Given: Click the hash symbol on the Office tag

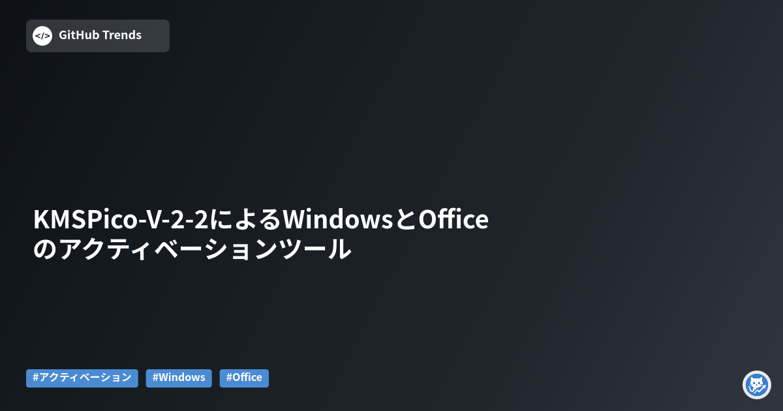Looking at the screenshot, I should pyautogui.click(x=229, y=378).
